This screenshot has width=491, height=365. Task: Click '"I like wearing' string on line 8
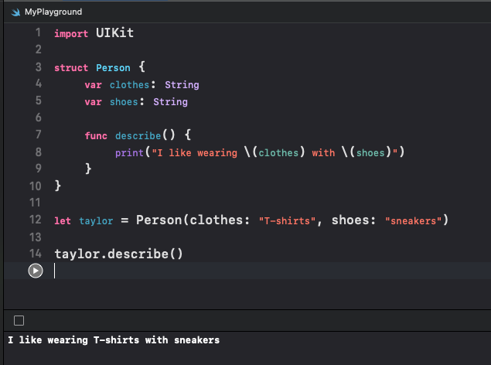[194, 153]
